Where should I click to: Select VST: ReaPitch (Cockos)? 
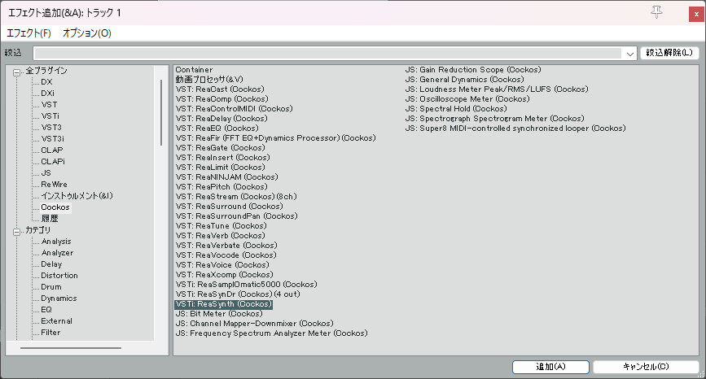click(x=221, y=186)
